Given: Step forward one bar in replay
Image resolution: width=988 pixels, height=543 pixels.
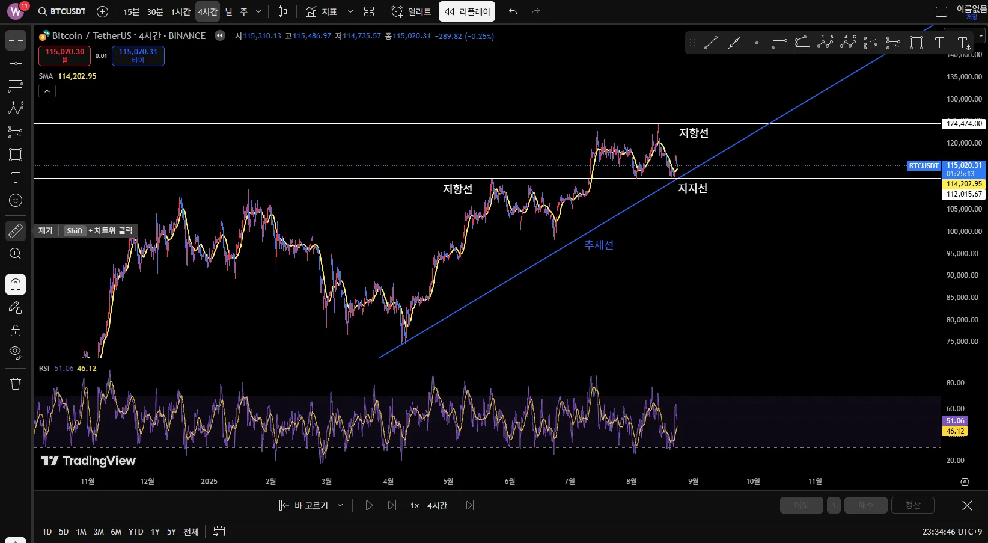Looking at the screenshot, I should coord(392,505).
